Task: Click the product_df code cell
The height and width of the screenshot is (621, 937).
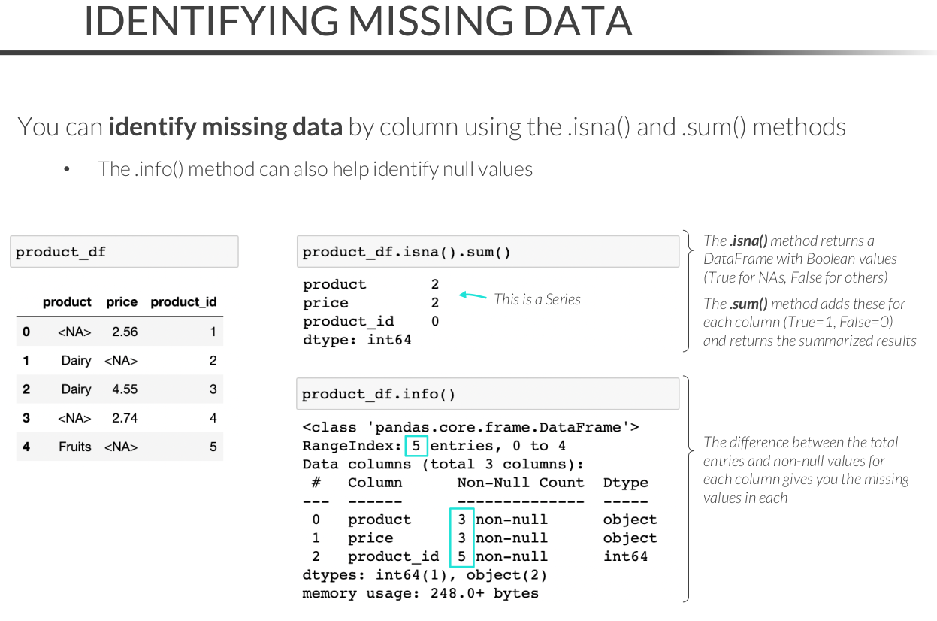Action: (x=124, y=252)
